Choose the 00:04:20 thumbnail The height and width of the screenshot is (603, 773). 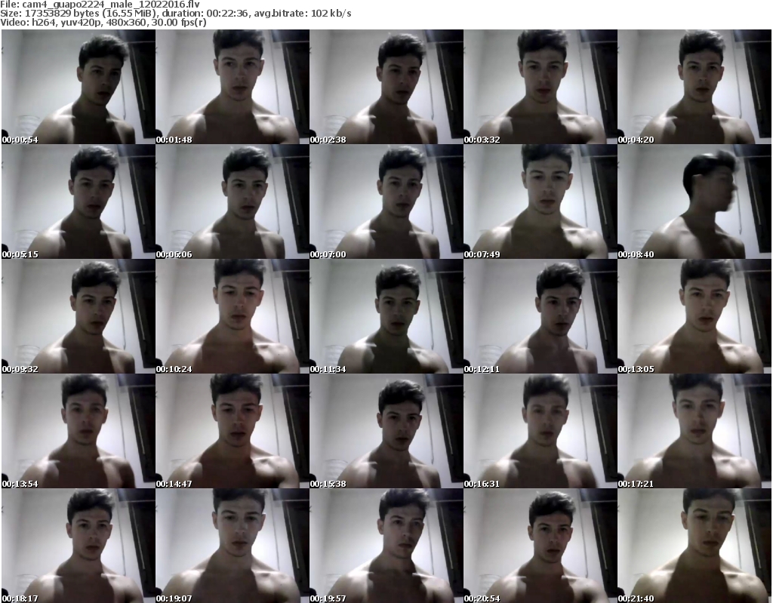point(694,87)
